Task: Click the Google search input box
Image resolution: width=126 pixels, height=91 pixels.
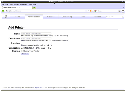Action: (108, 11)
